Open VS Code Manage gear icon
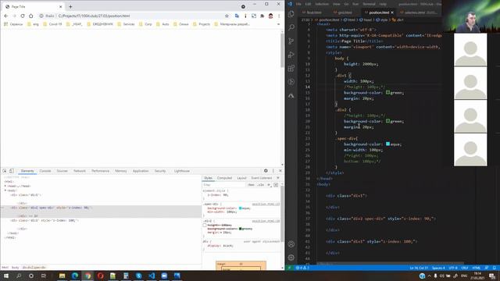The height and width of the screenshot is (281, 500). coord(291,258)
